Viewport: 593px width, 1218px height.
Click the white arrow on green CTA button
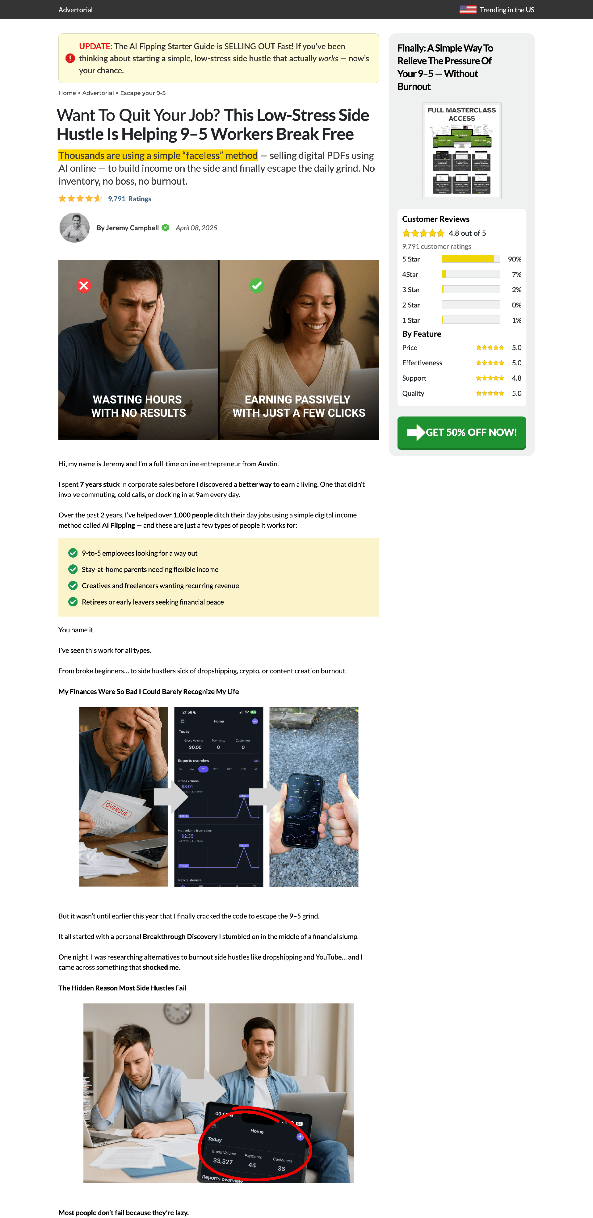pyautogui.click(x=416, y=432)
